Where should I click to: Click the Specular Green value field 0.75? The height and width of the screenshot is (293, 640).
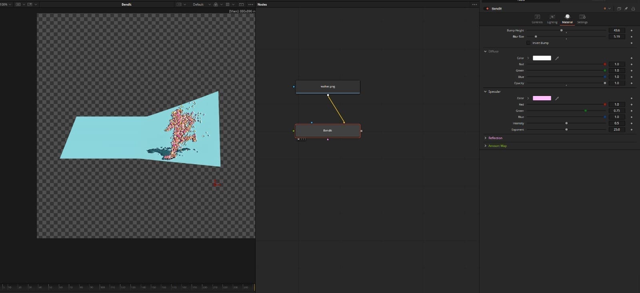coord(617,111)
